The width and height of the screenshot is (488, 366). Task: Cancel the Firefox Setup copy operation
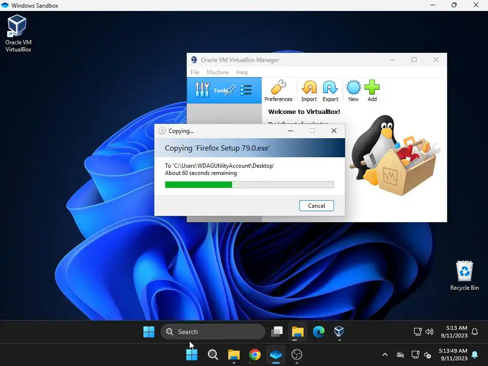[x=316, y=206]
